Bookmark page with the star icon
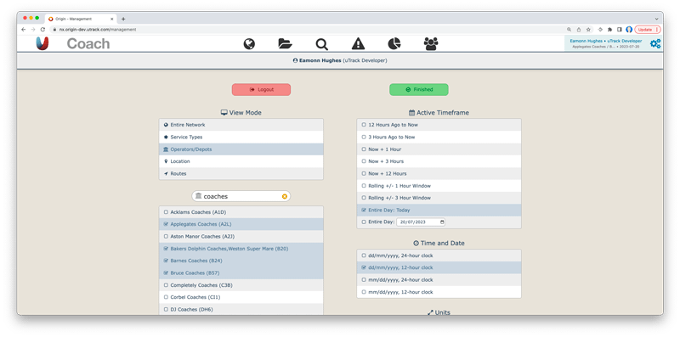680x337 pixels. (x=588, y=30)
